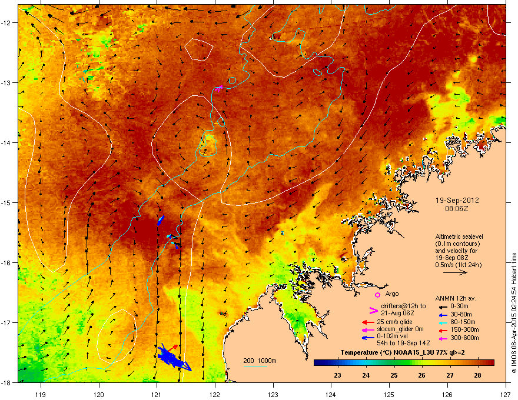This screenshot has width=518, height=400.
Task: Click the '121' longitude axis label
Action: [157, 394]
